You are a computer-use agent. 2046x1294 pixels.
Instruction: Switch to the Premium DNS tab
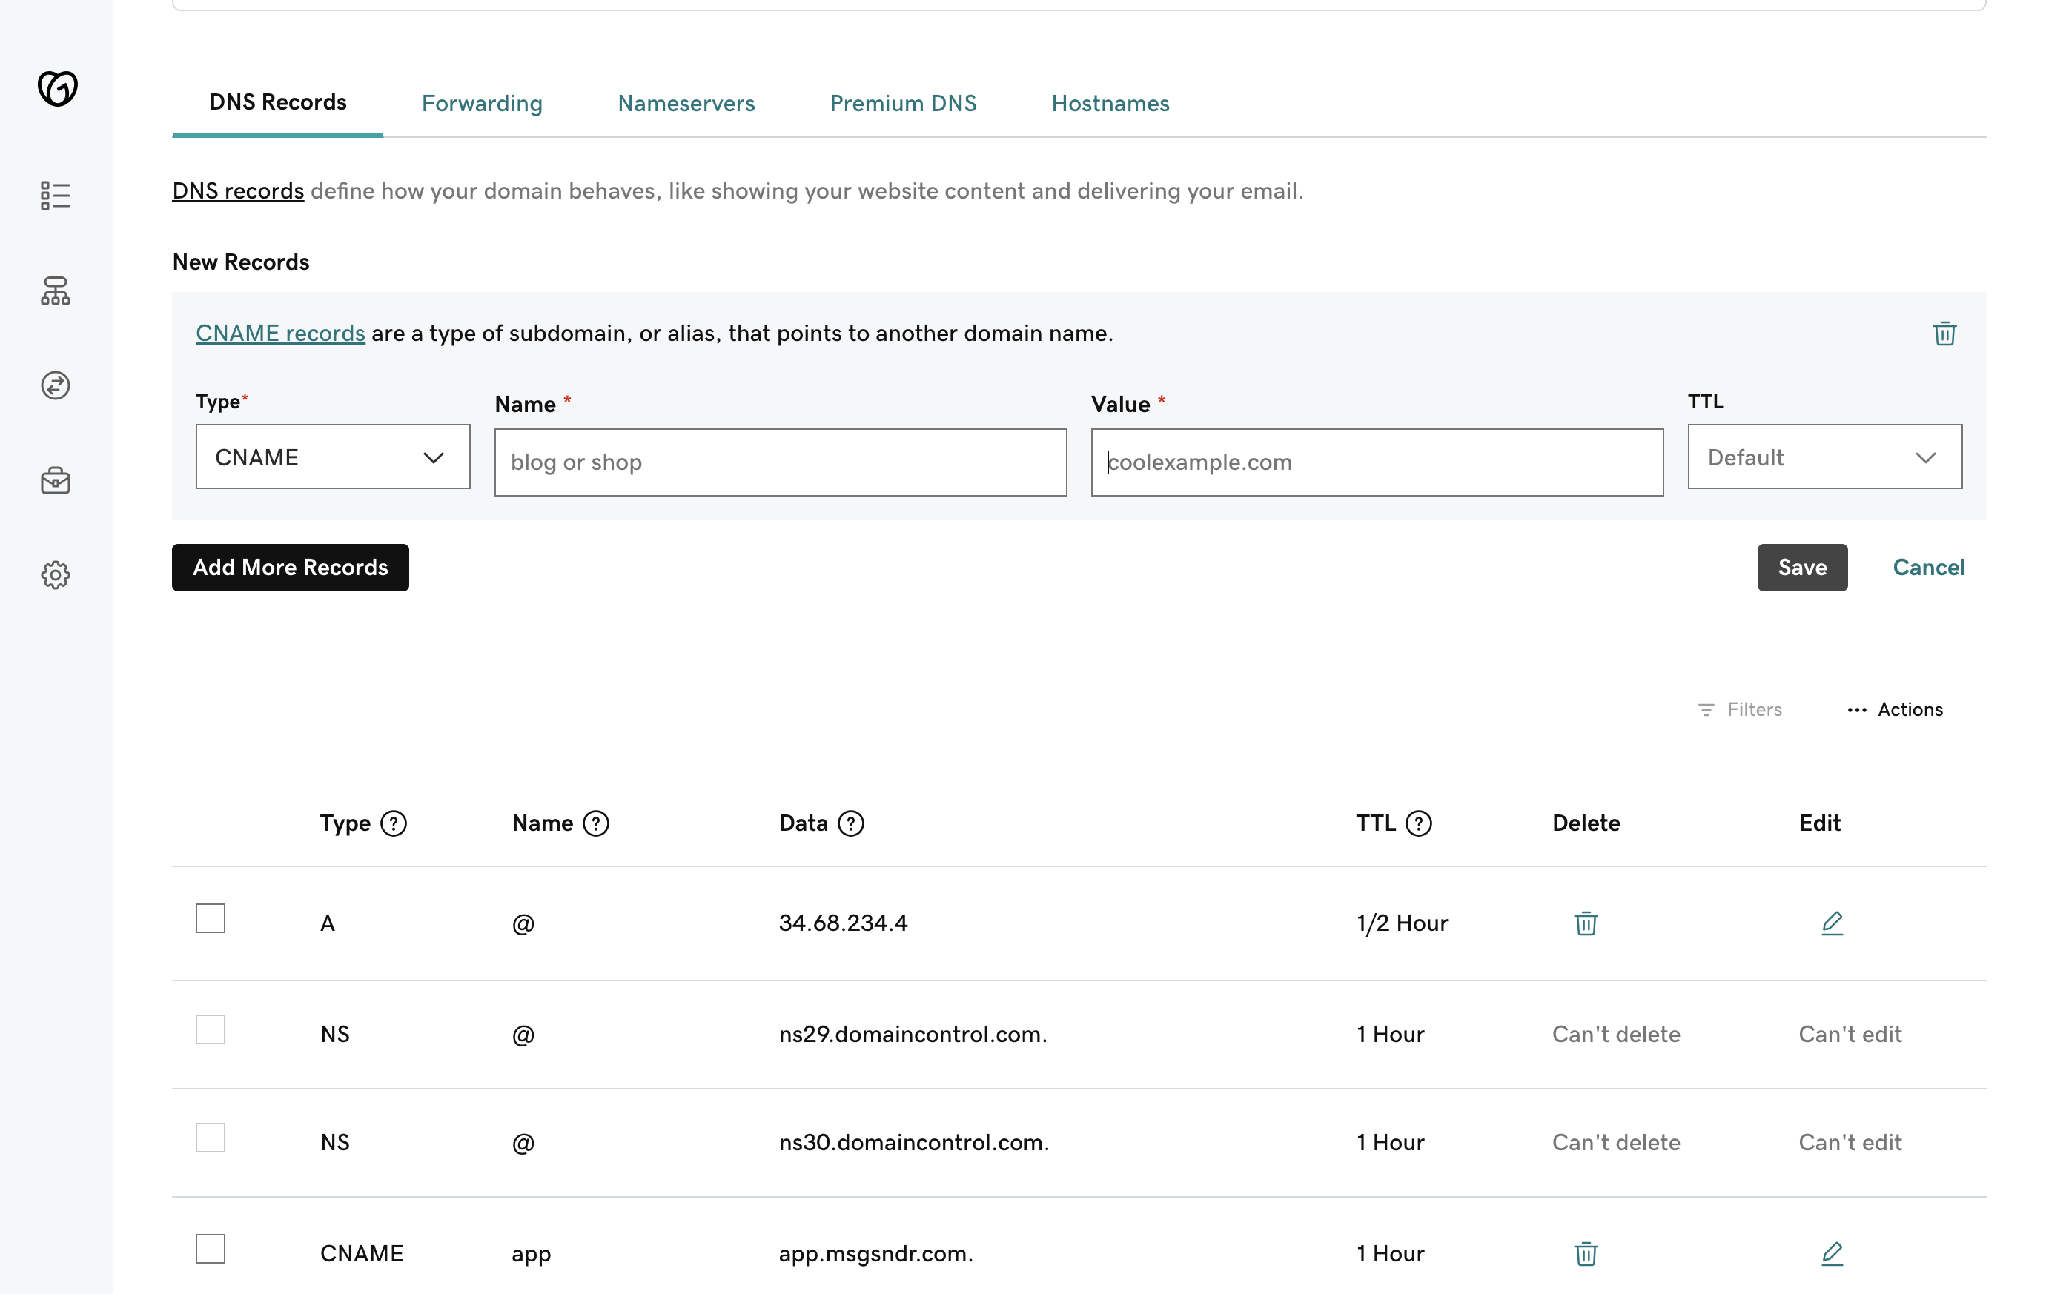[x=902, y=104]
